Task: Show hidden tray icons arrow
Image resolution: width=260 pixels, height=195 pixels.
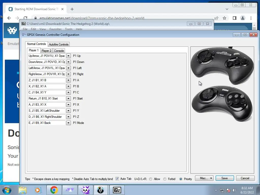Action: tap(216, 190)
